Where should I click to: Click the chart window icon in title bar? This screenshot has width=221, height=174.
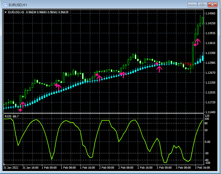tap(5, 5)
